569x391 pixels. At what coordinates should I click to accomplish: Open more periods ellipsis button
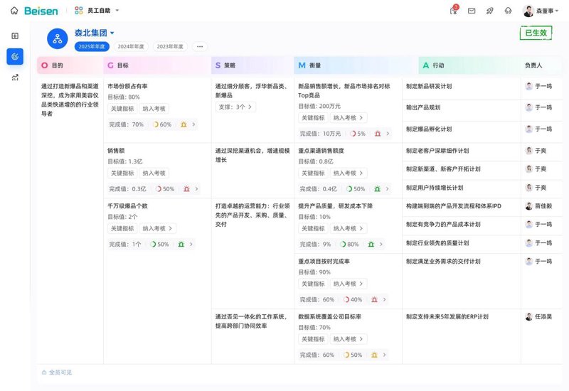click(x=200, y=46)
